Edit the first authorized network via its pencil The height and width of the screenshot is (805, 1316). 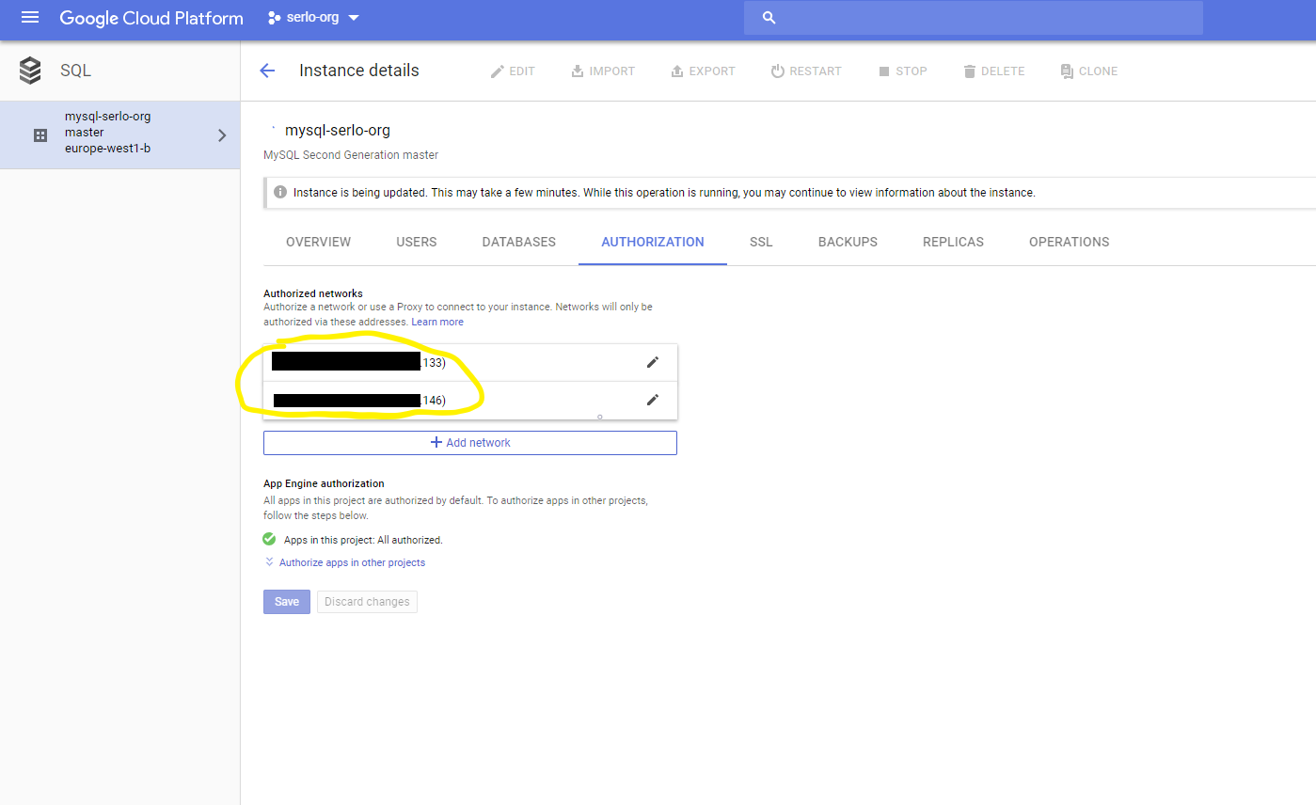[653, 361]
